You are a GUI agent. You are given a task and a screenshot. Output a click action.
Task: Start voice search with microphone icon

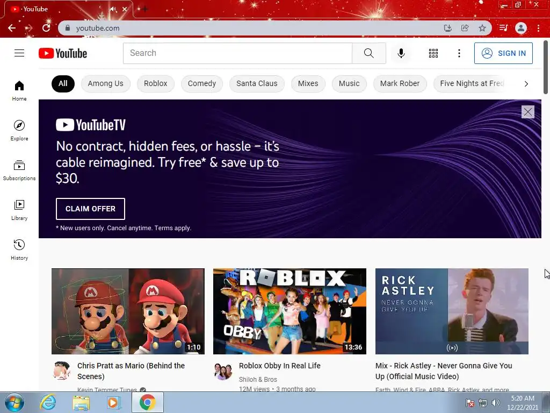tap(401, 53)
